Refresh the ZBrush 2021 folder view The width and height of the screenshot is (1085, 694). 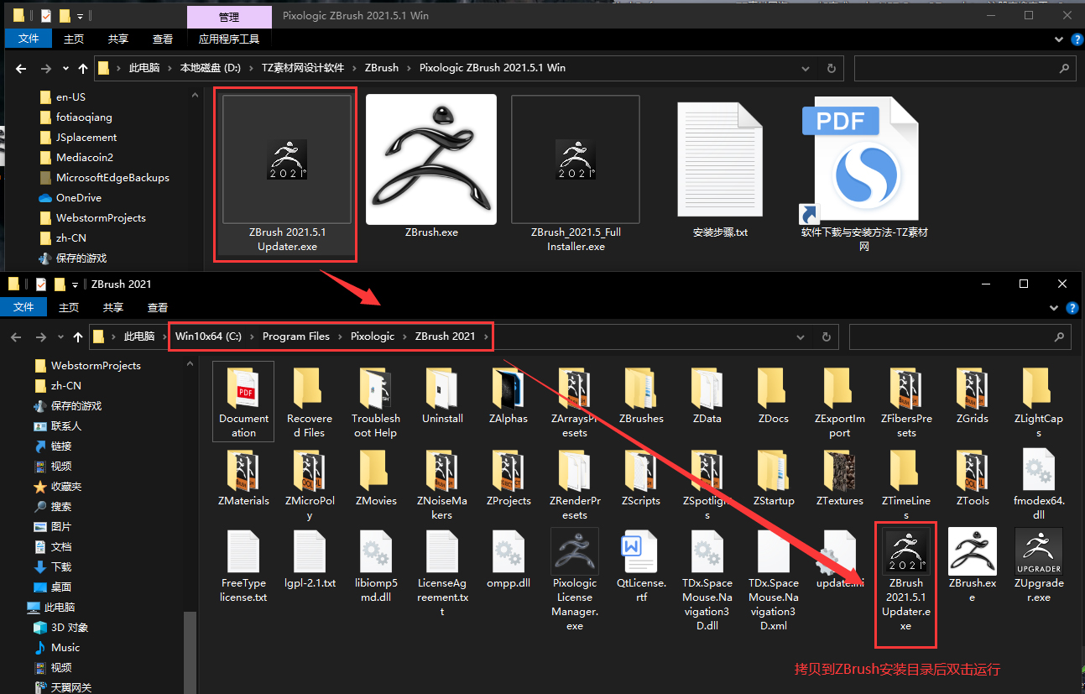[826, 337]
